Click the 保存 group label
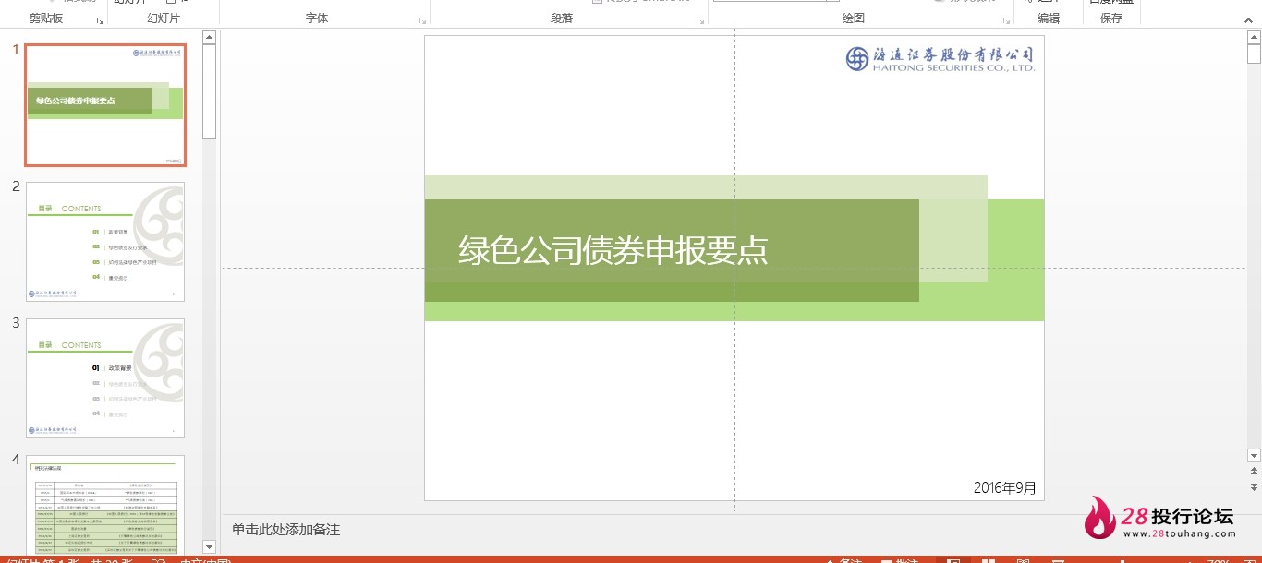This screenshot has width=1262, height=563. click(1111, 18)
